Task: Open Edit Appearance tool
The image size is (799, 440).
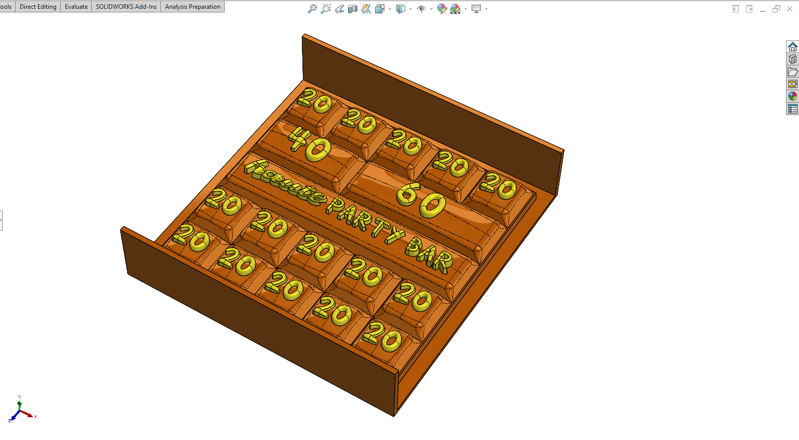Action: [x=442, y=9]
